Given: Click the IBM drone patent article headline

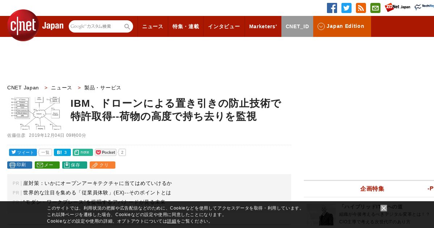Looking at the screenshot, I should [x=176, y=110].
